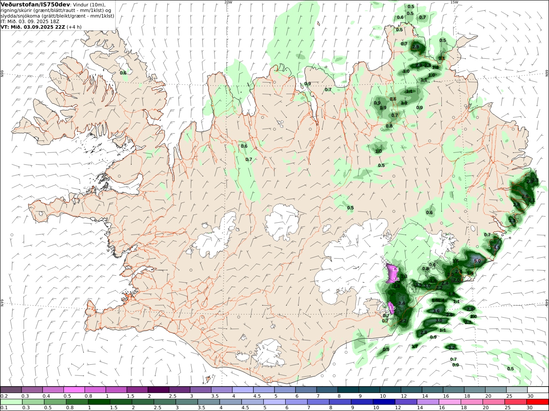Image resolution: width=549 pixels, height=411 pixels.
Task: Select the palest green 0.1 swatch in rain scale
Action: coord(11,402)
